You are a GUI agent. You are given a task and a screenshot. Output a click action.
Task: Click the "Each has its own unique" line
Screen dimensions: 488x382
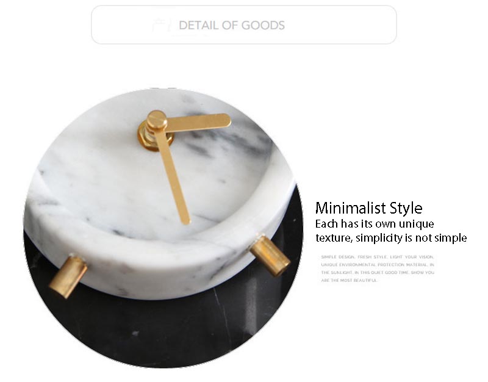[x=375, y=224]
